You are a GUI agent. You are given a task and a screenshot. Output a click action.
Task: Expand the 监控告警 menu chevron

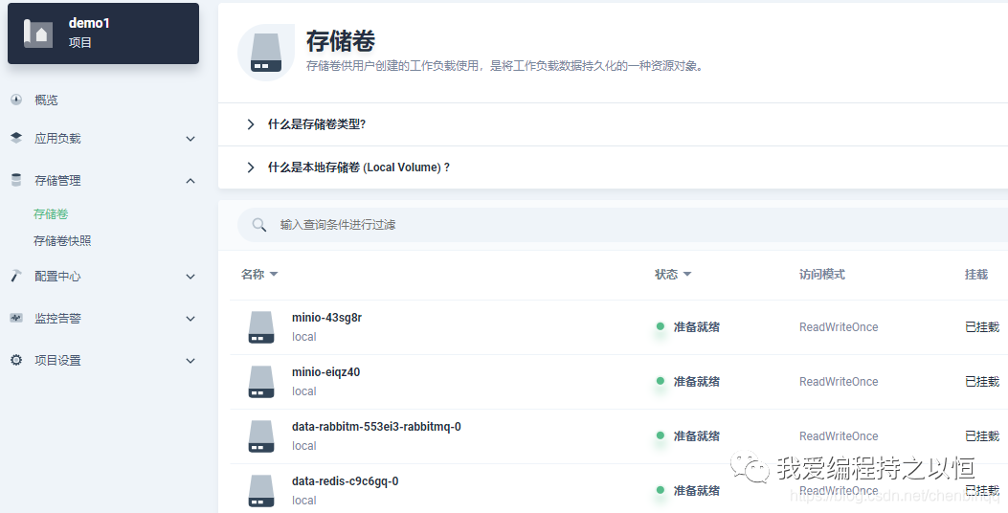point(190,319)
